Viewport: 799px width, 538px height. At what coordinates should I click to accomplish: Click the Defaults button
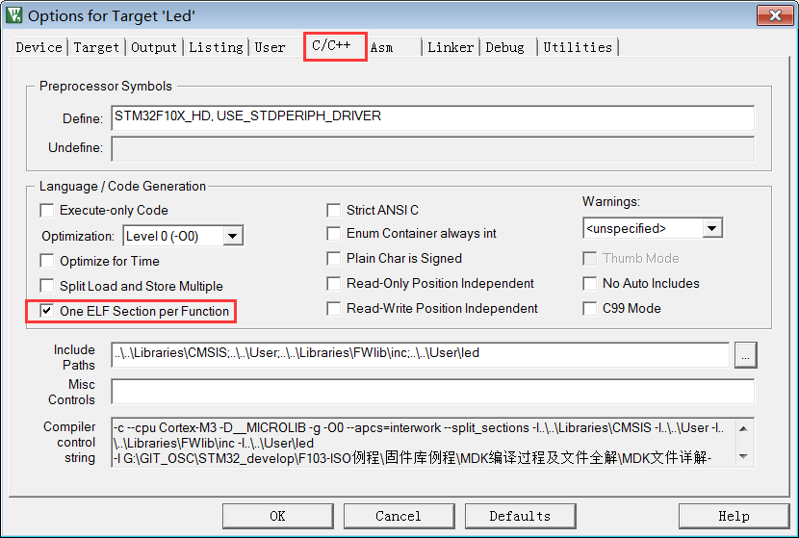pos(520,516)
